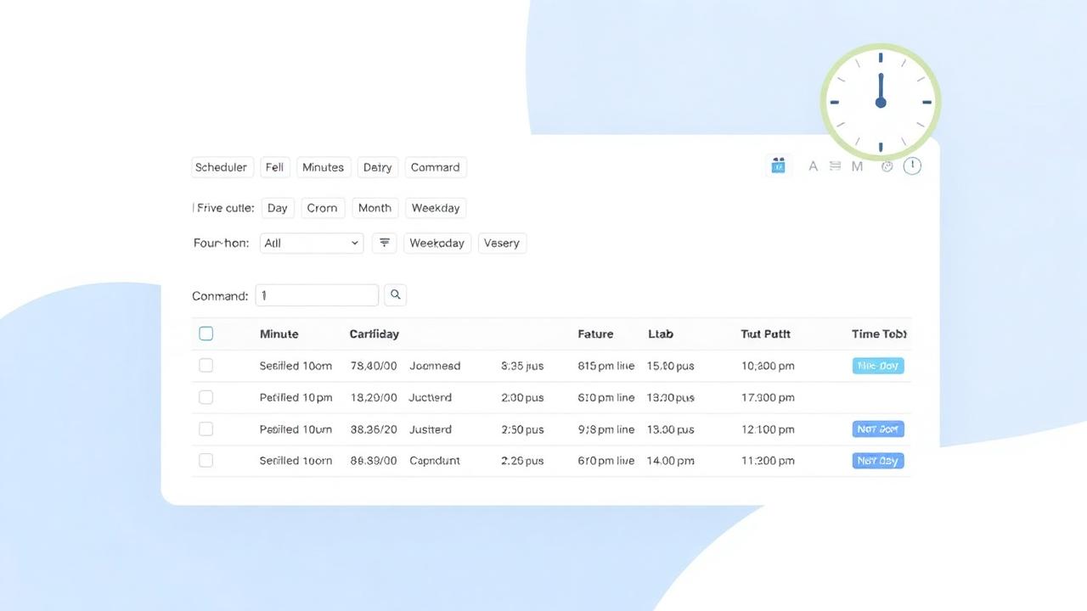This screenshot has height=611, width=1087.
Task: Check the box for the Capndunt row
Action: tap(206, 461)
